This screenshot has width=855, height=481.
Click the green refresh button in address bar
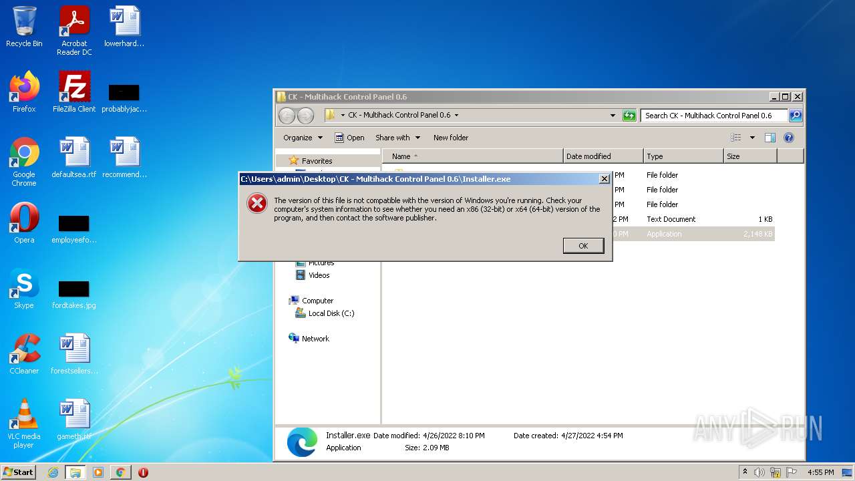click(x=629, y=116)
